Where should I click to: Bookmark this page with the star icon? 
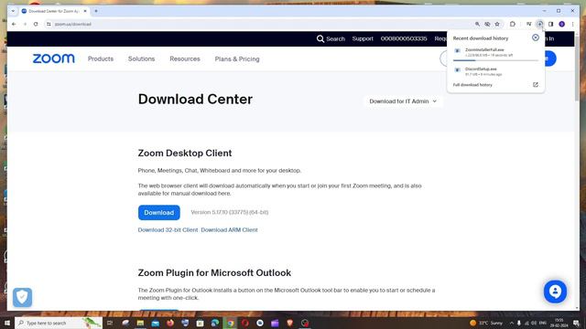tap(497, 24)
